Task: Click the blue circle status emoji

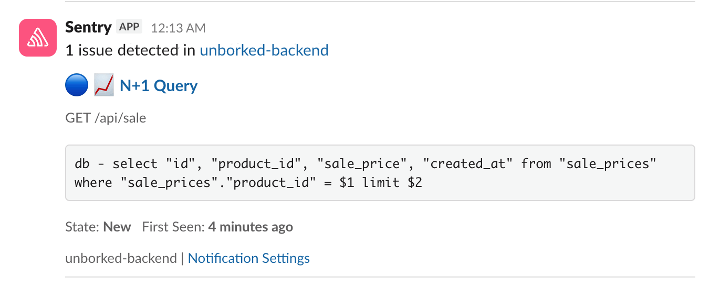Action: click(x=77, y=85)
